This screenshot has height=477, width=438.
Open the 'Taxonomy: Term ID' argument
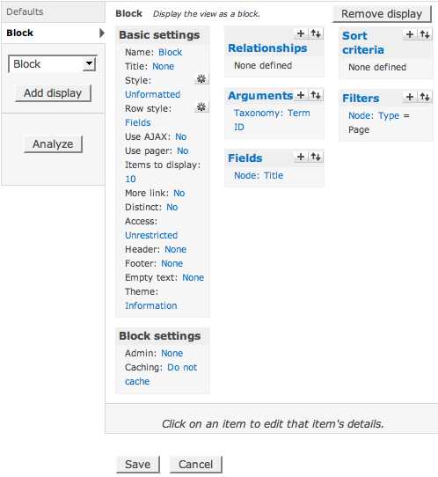click(272, 120)
